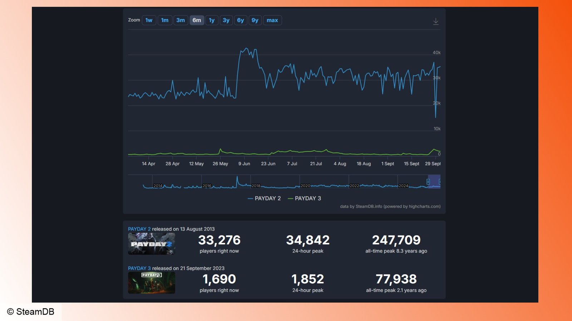The height and width of the screenshot is (321, 572).
Task: Click the 1,690 players right now value
Action: (x=219, y=279)
